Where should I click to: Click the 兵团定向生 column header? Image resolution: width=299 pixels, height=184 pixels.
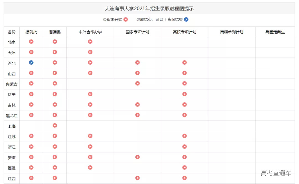(275, 32)
